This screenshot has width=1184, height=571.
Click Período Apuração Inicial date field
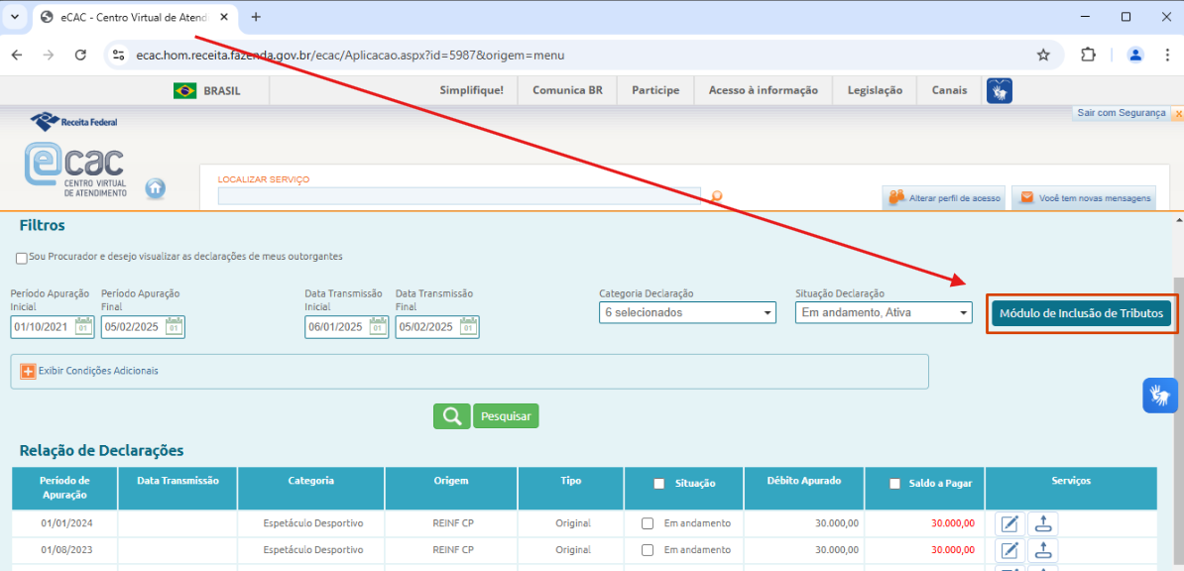[x=43, y=327]
